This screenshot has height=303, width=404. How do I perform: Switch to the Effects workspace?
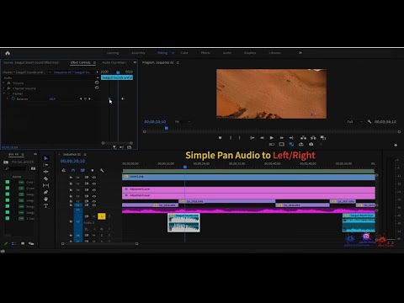(x=205, y=53)
